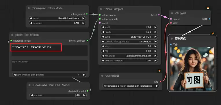Click the fox badge icon above 预览图像 node
Screen dimensions: 221x105
click(213, 34)
